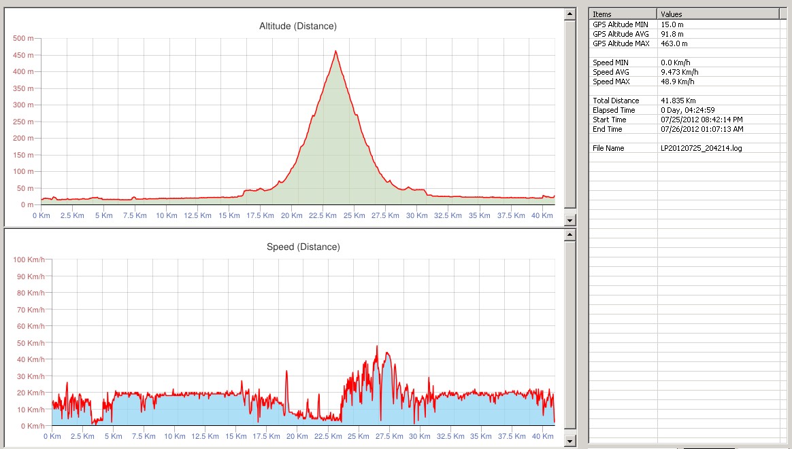
Task: Click the highest speed spike in Speed chart
Action: (377, 346)
